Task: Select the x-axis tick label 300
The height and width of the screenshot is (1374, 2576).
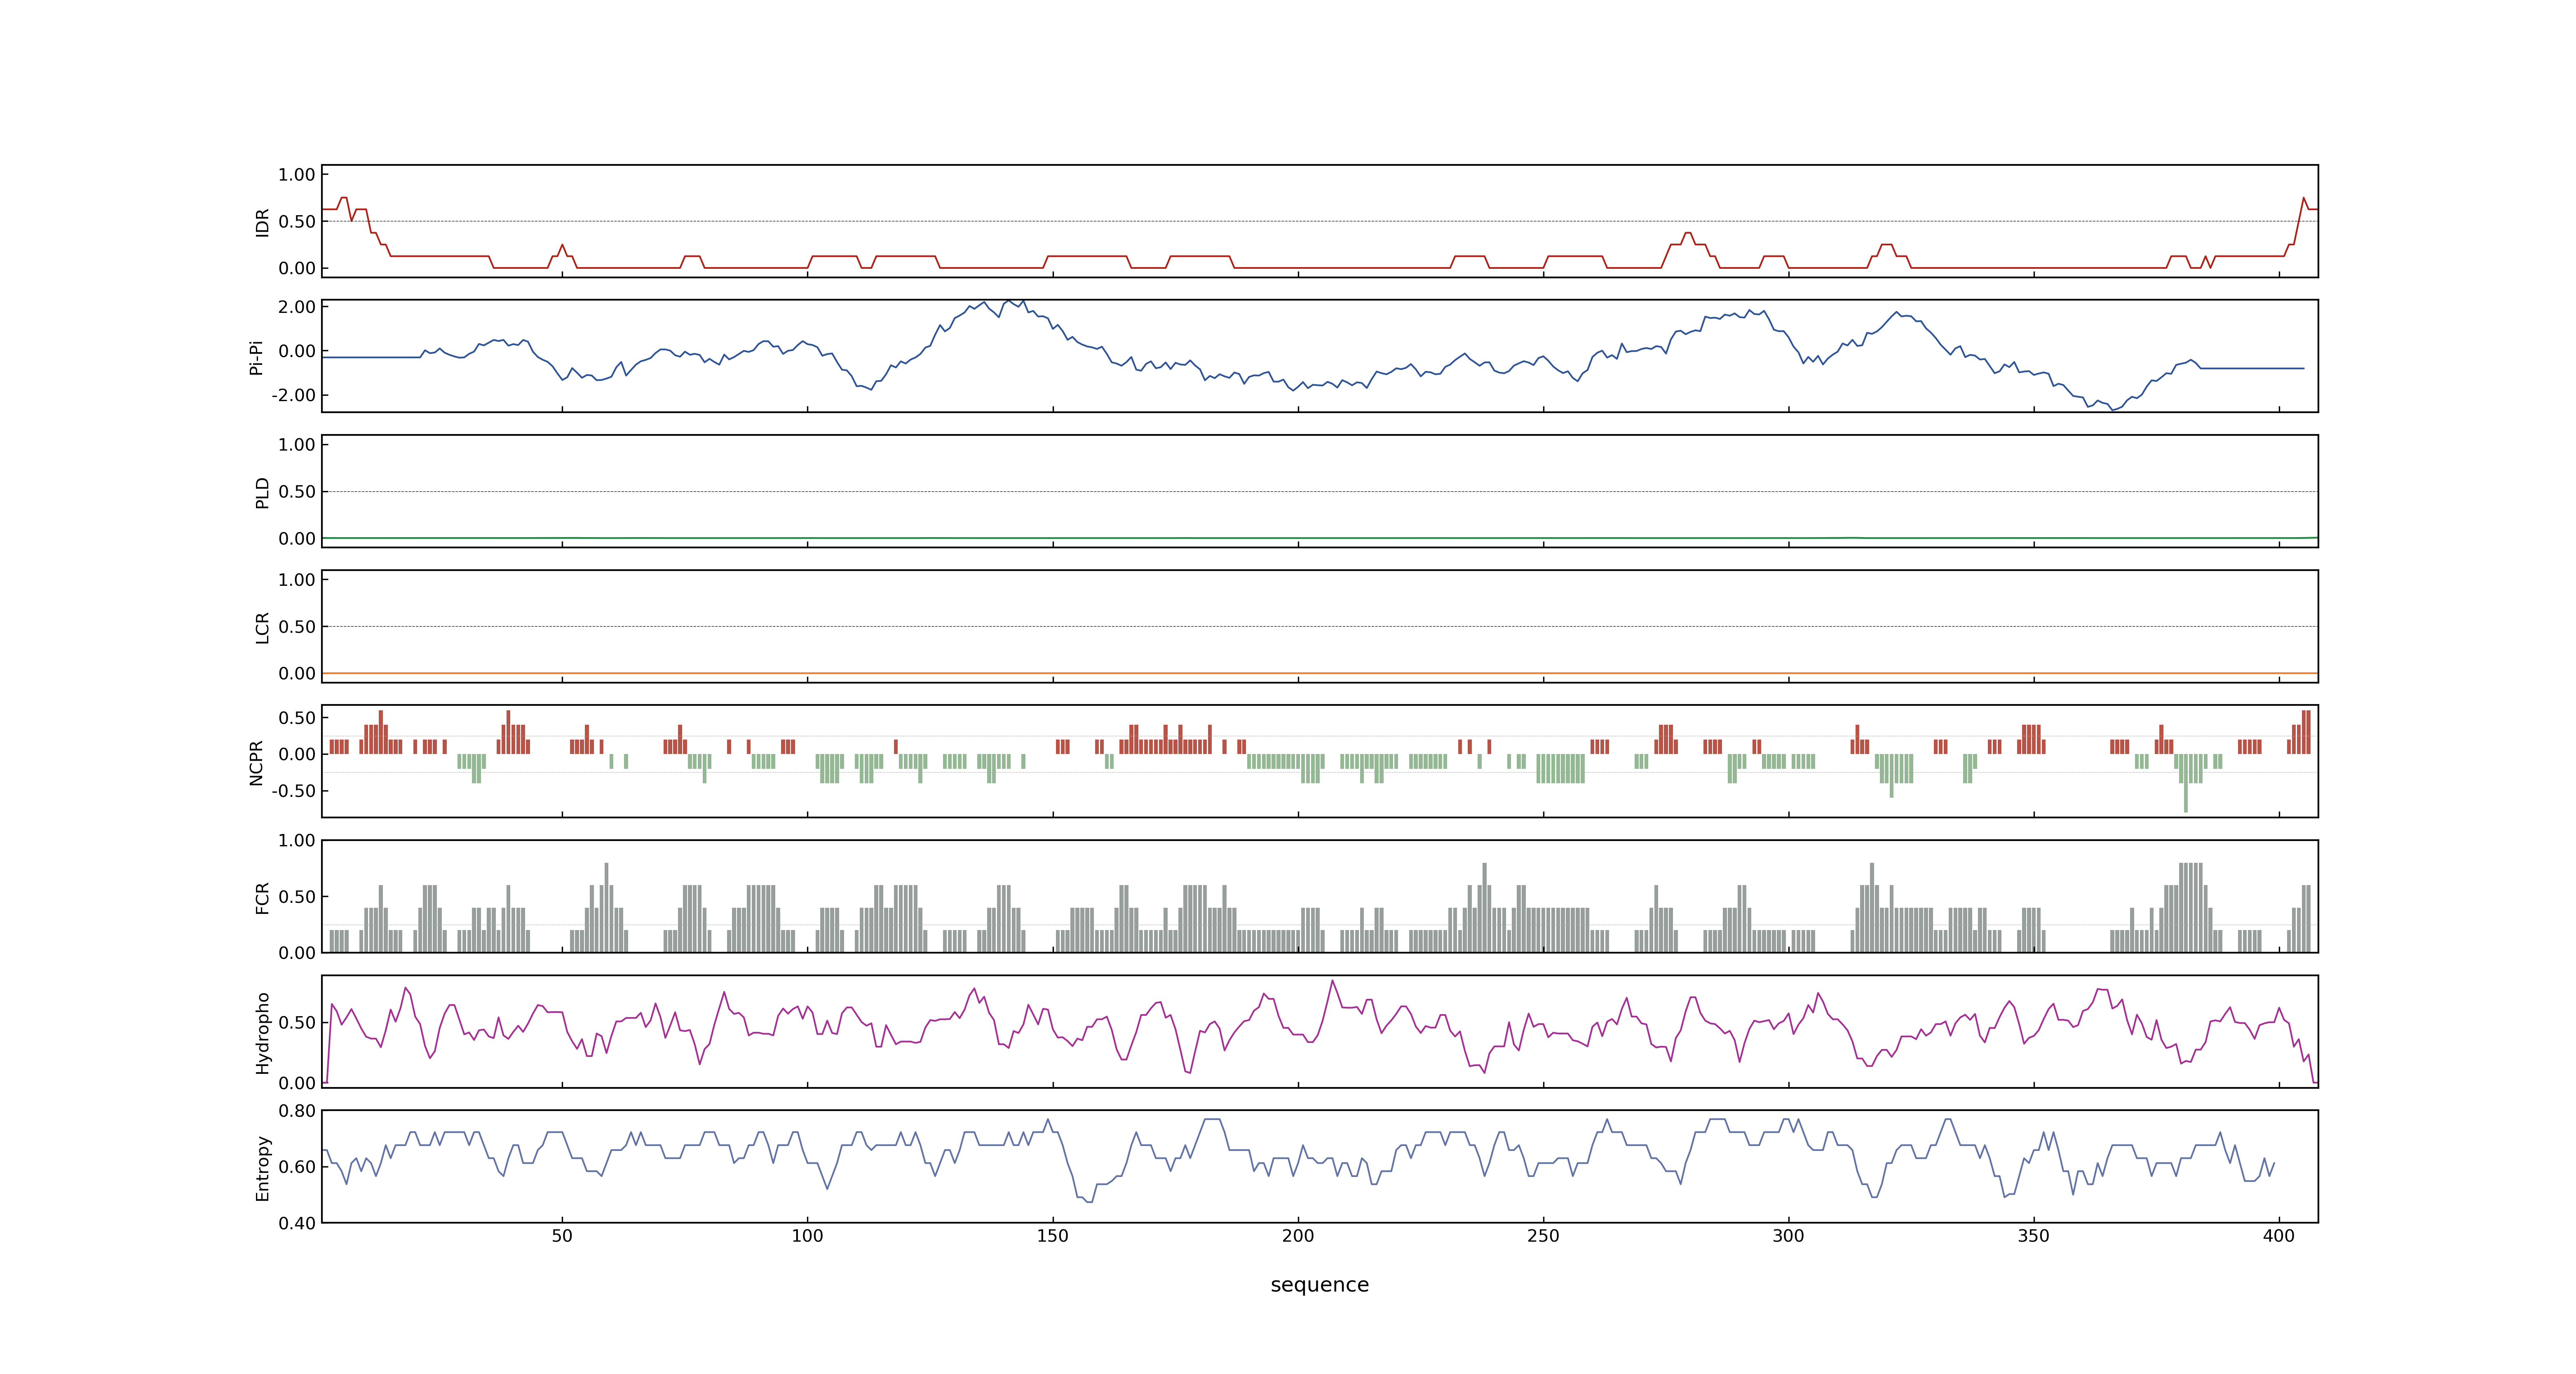Action: [1788, 1236]
